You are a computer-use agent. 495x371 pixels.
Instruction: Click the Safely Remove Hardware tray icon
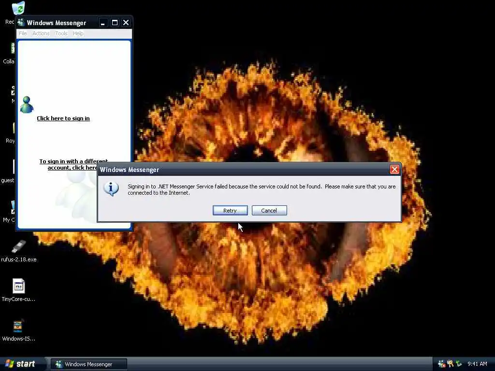[x=459, y=364]
